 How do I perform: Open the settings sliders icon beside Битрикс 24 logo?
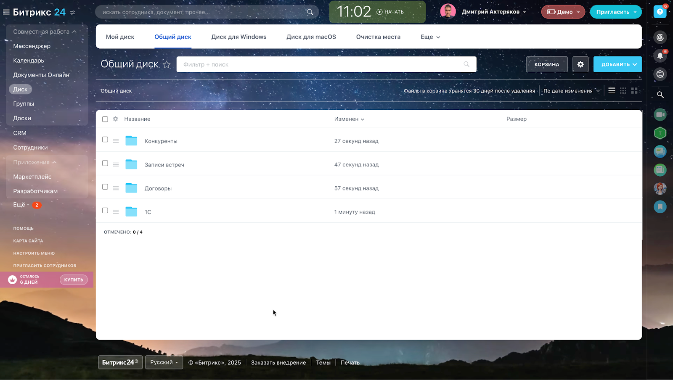[73, 13]
